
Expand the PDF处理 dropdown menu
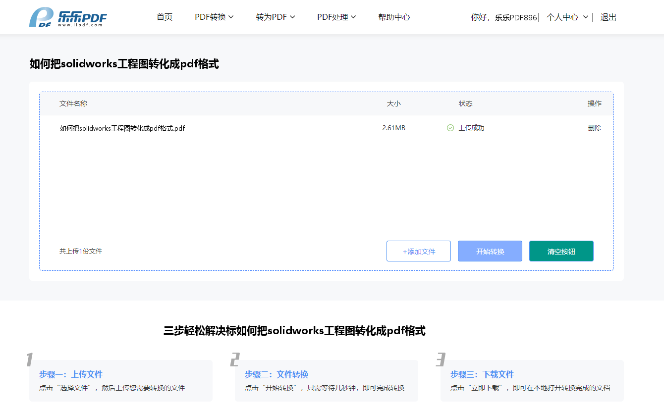pyautogui.click(x=336, y=17)
